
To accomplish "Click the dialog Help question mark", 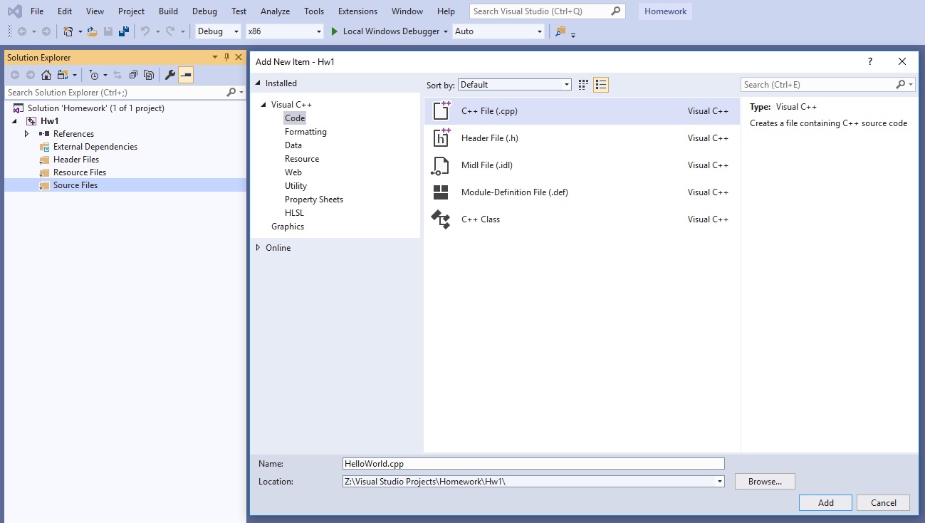I will (870, 62).
